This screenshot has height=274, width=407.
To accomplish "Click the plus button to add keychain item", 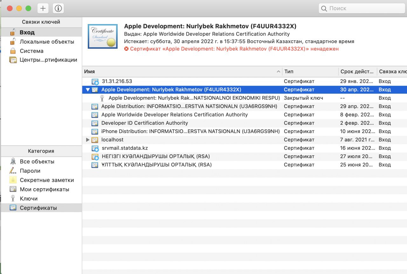I will (43, 9).
